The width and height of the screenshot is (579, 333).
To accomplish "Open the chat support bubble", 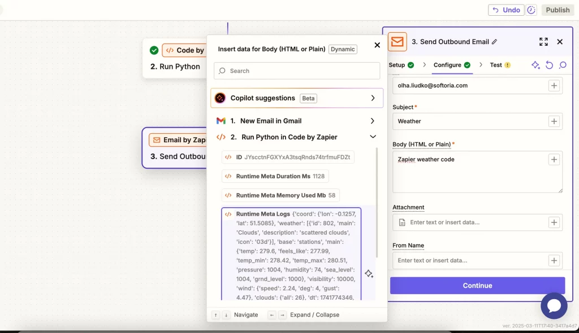I will 554,306.
